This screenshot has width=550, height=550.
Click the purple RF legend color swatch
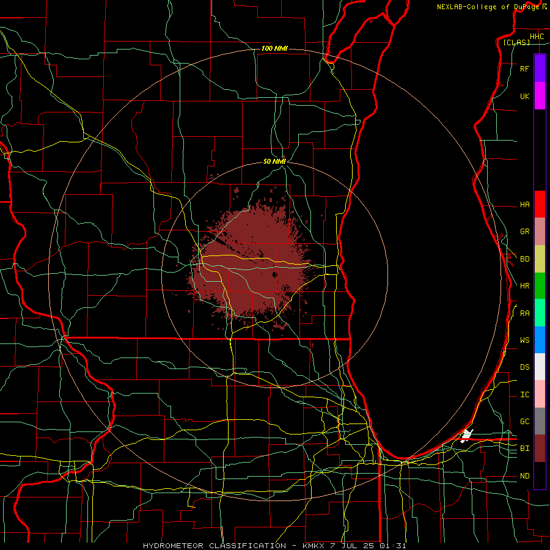coord(540,68)
